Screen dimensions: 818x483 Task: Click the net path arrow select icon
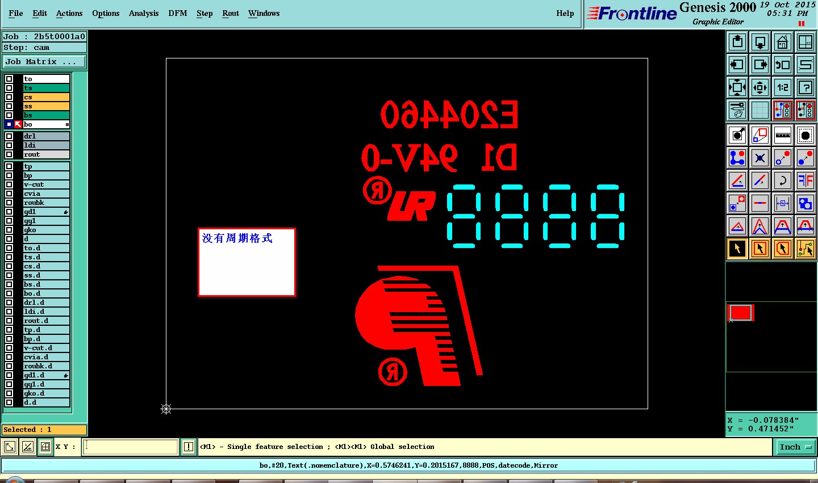click(x=806, y=249)
